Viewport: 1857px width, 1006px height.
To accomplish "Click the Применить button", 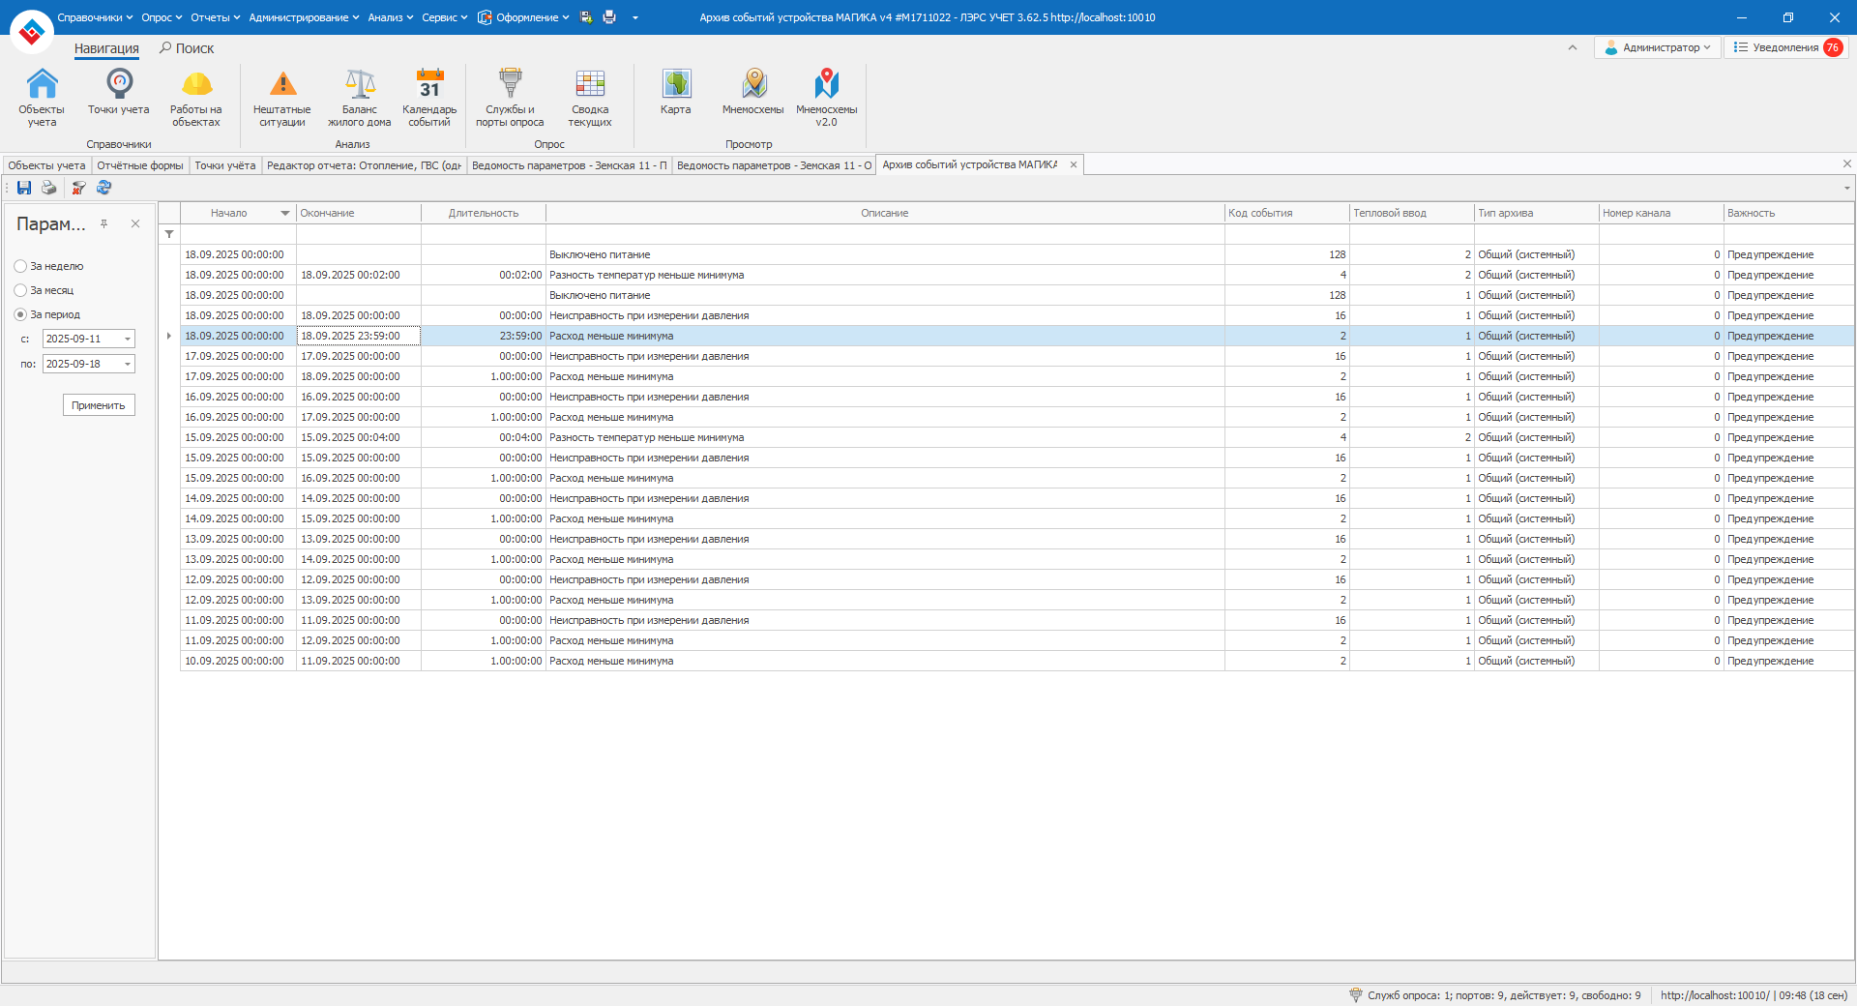I will pyautogui.click(x=99, y=405).
